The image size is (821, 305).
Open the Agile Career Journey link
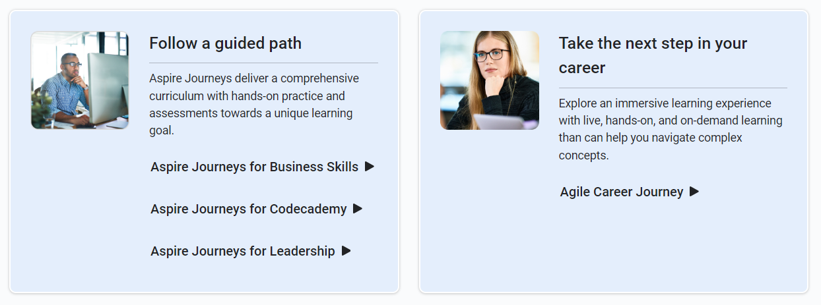[x=621, y=192]
